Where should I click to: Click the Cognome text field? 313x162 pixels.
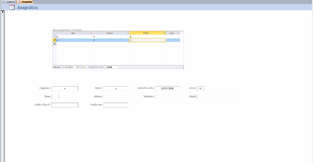coord(65,88)
